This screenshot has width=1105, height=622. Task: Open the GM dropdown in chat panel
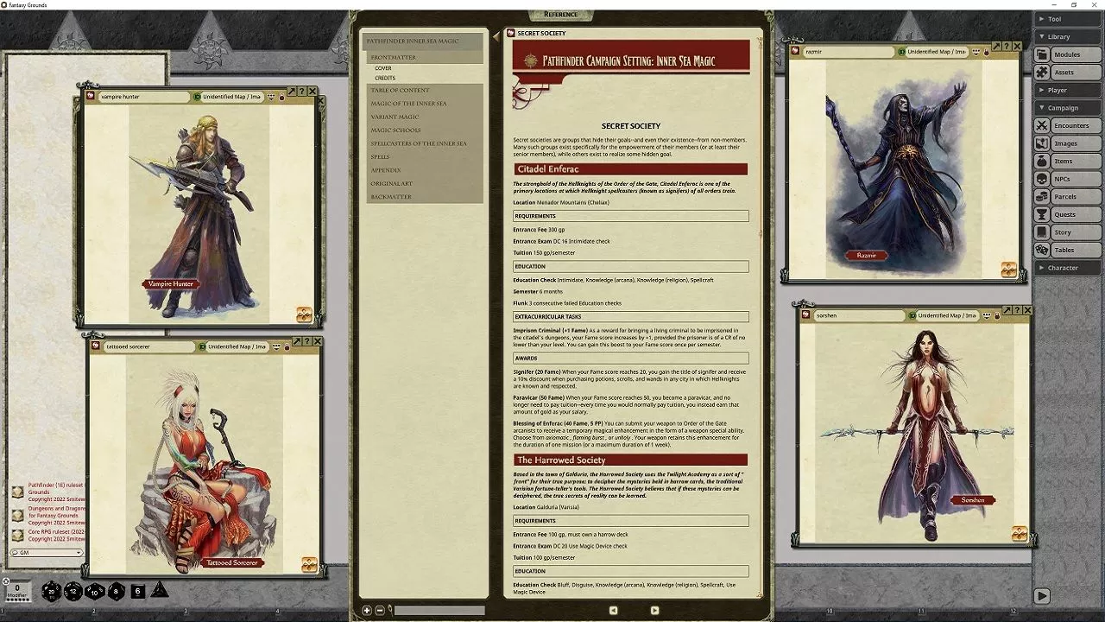46,552
